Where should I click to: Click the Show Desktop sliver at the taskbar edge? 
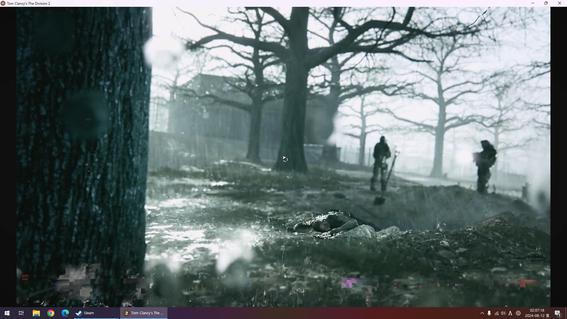pyautogui.click(x=566, y=313)
